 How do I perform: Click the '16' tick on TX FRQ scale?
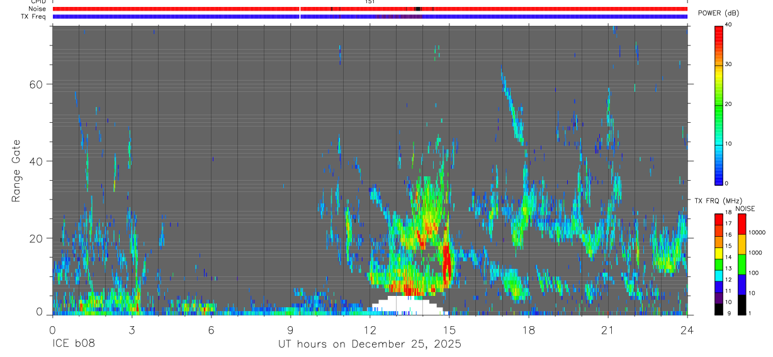[729, 235]
